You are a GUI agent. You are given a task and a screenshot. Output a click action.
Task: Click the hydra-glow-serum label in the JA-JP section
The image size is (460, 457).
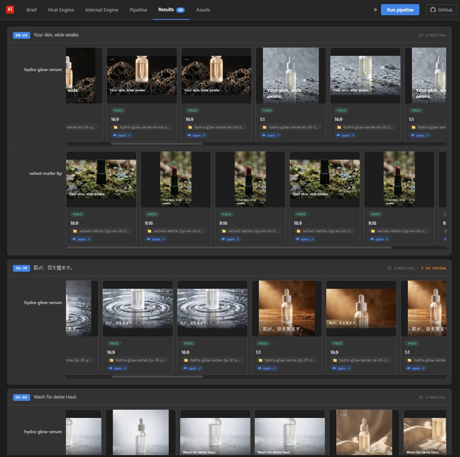click(43, 303)
